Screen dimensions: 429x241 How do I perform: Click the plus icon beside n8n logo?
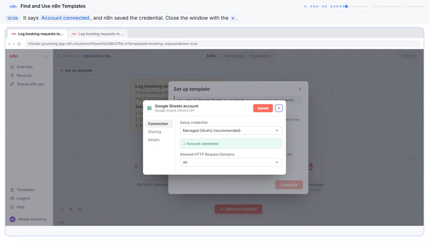click(45, 56)
